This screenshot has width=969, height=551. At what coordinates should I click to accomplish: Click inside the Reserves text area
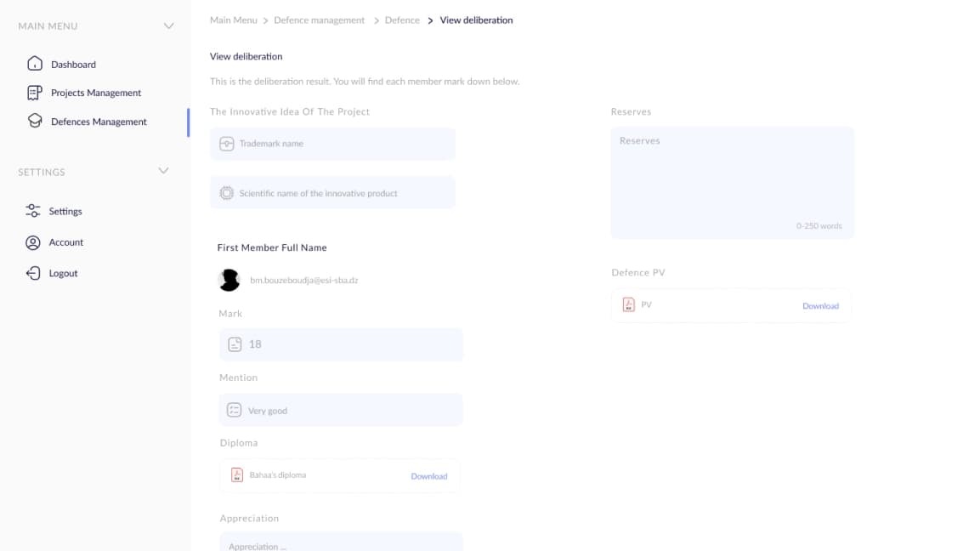[733, 183]
